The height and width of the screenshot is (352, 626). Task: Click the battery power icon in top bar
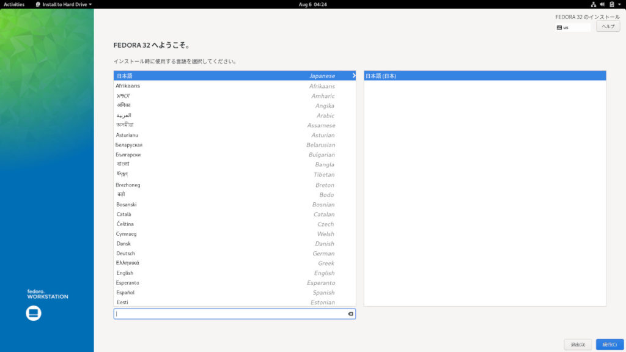[x=611, y=4]
